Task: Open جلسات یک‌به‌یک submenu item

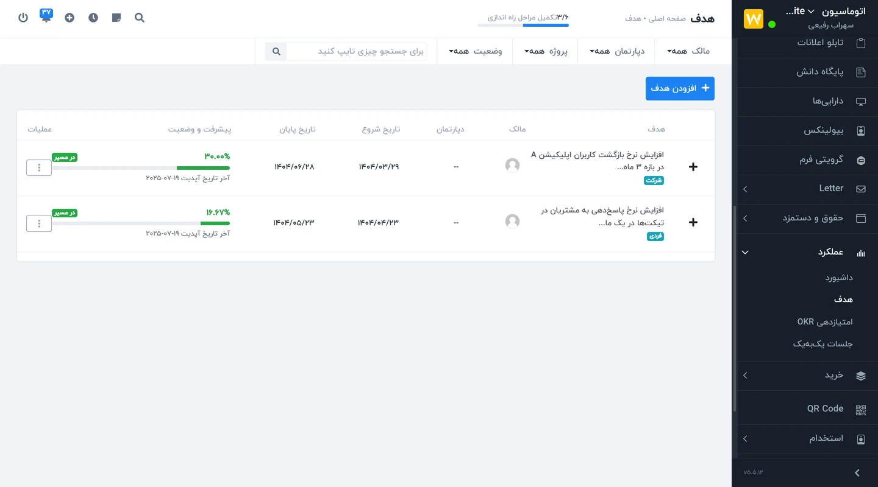Action: click(x=823, y=344)
